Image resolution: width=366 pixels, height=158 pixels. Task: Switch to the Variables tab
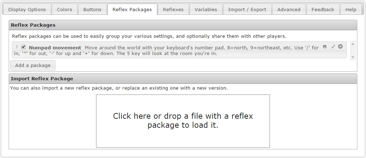coord(206,10)
